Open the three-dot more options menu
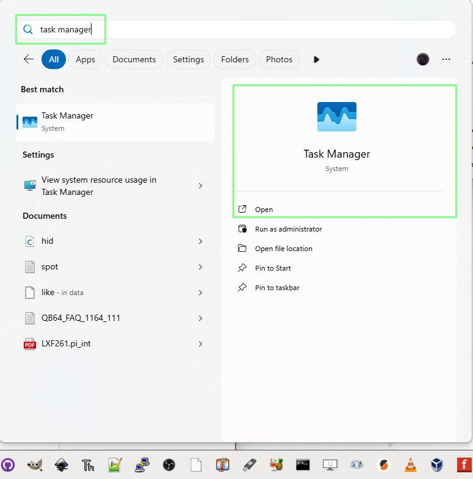 pyautogui.click(x=446, y=59)
